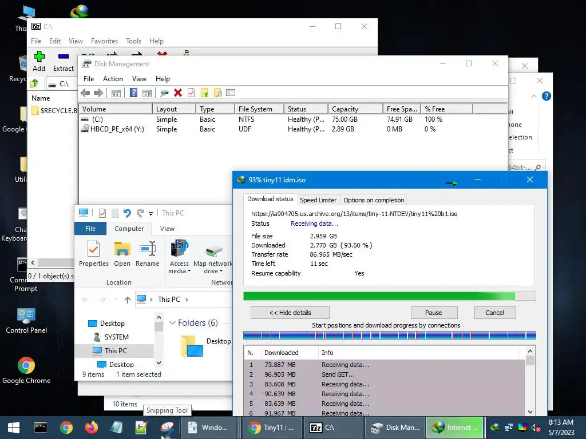Open the Control Panel desktop shortcut
Viewport: 586px width, 439px height.
tap(26, 320)
